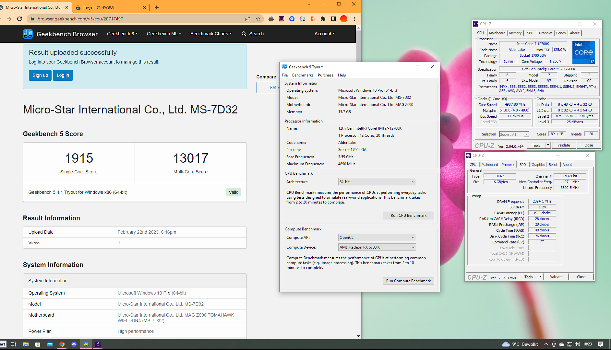This screenshot has width=611, height=350.
Task: Click the Log in button
Action: click(63, 75)
